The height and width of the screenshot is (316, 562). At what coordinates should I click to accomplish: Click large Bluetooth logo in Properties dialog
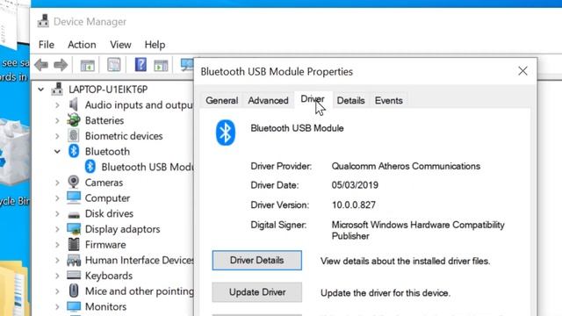226,133
